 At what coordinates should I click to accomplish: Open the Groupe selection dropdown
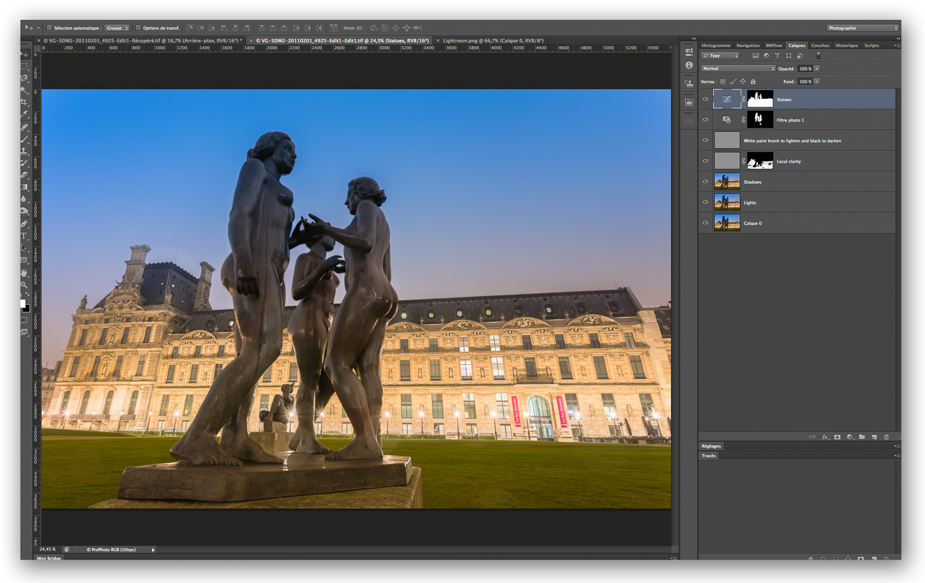pyautogui.click(x=117, y=28)
